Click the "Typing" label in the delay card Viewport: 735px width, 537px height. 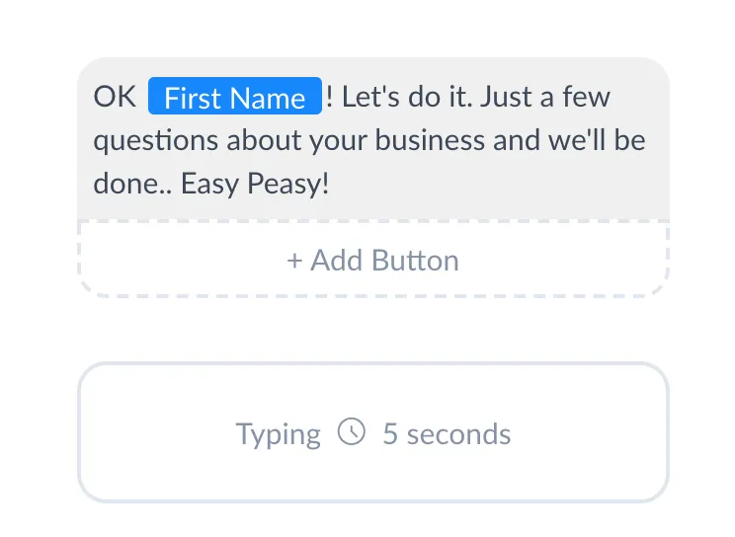pyautogui.click(x=278, y=434)
